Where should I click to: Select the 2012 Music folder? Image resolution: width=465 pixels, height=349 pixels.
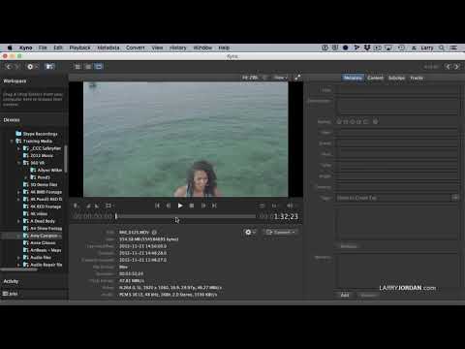(42, 155)
